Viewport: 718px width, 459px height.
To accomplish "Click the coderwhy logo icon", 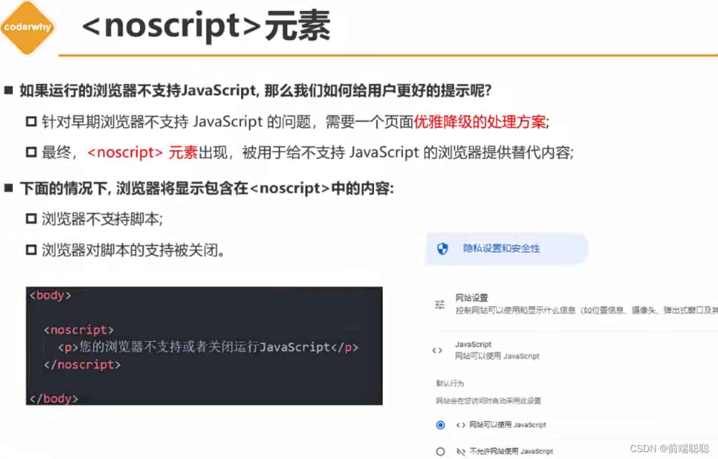I will pos(27,27).
